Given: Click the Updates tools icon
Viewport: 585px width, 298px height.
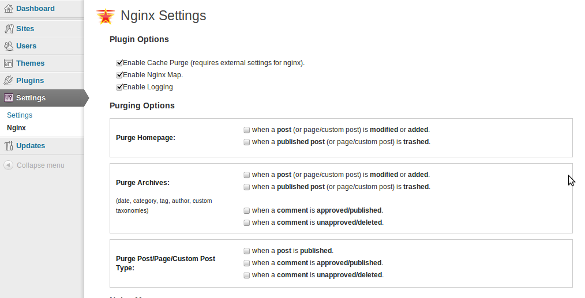Looking at the screenshot, I should point(9,145).
